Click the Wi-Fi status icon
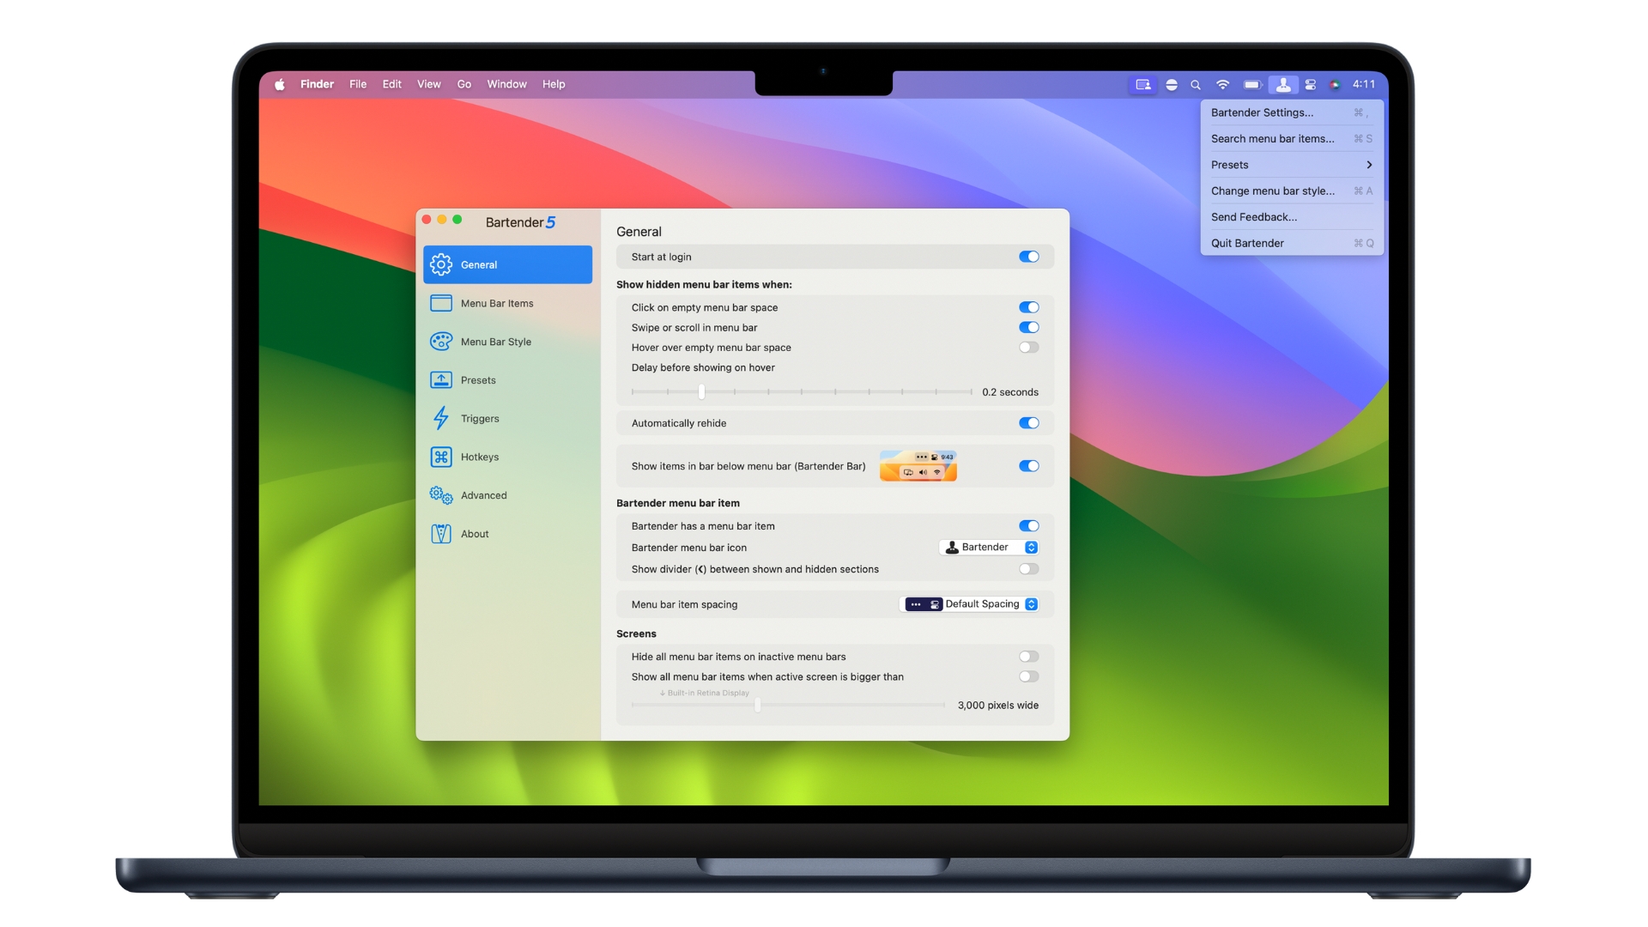Viewport: 1648px width, 927px height. (x=1223, y=84)
